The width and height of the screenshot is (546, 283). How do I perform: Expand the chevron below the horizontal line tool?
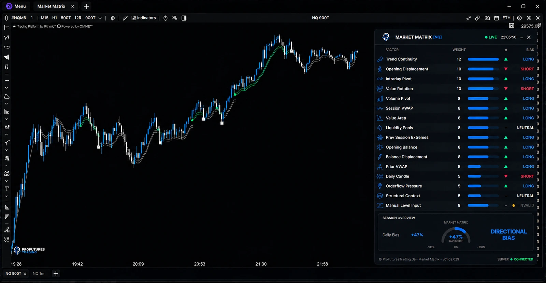6,88
